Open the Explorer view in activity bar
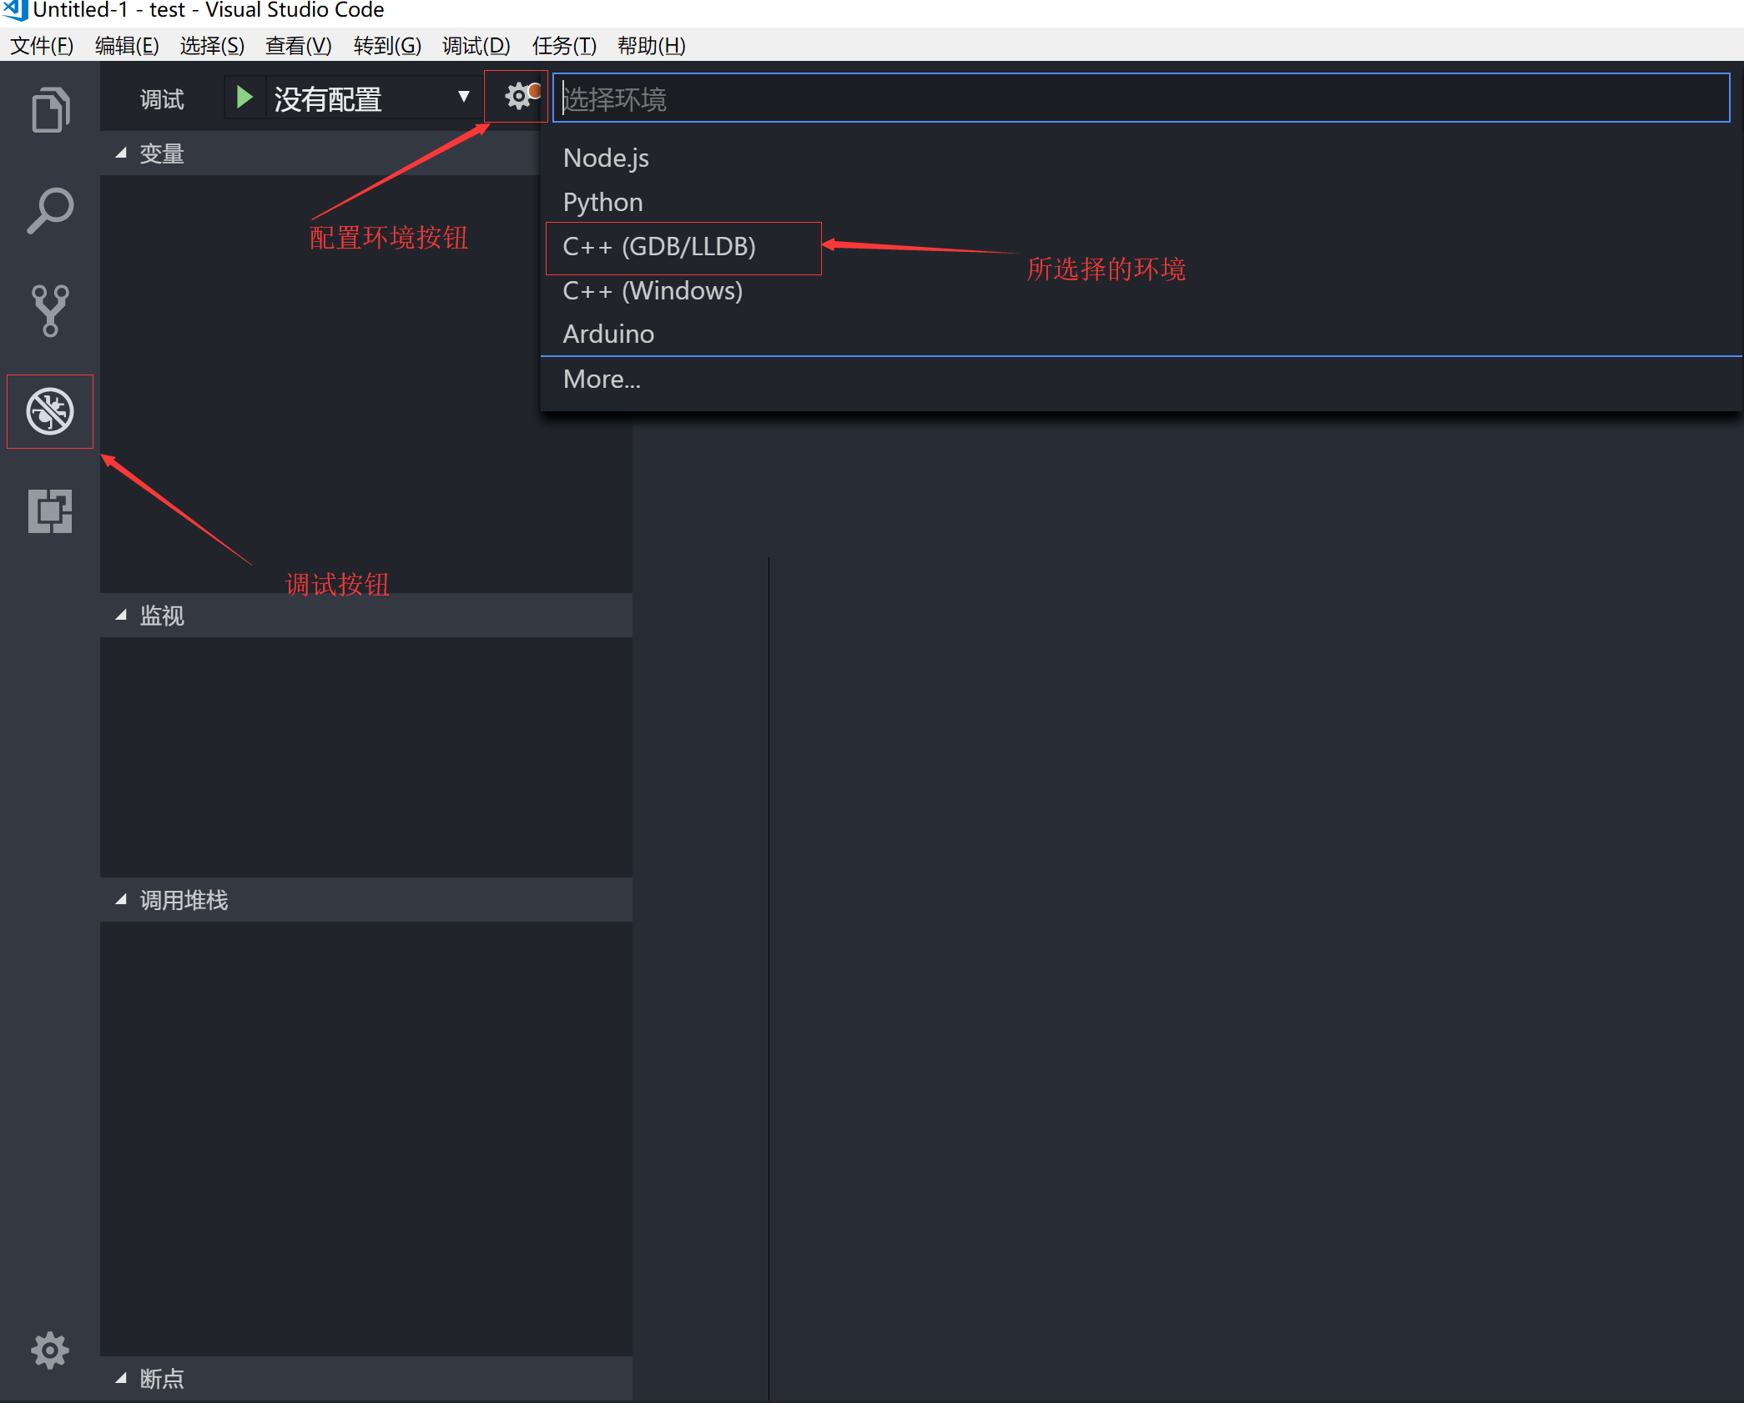 pos(50,110)
